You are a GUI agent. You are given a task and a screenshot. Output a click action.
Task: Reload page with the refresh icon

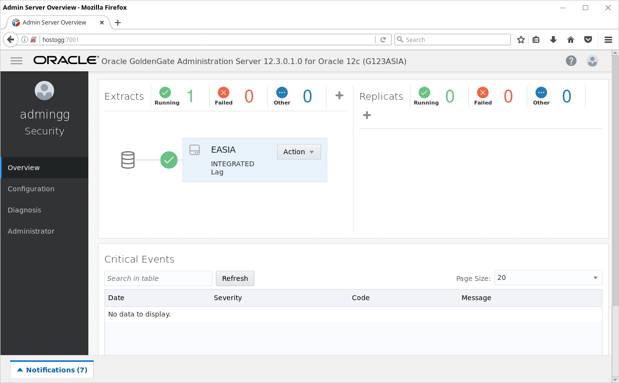coord(383,40)
